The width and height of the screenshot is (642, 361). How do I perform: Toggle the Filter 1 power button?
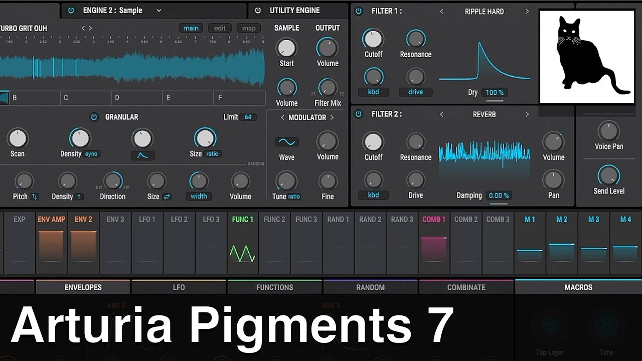click(x=358, y=11)
